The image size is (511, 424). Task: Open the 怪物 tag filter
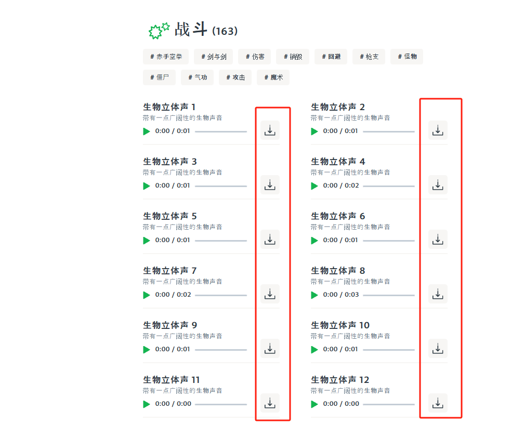pyautogui.click(x=407, y=57)
